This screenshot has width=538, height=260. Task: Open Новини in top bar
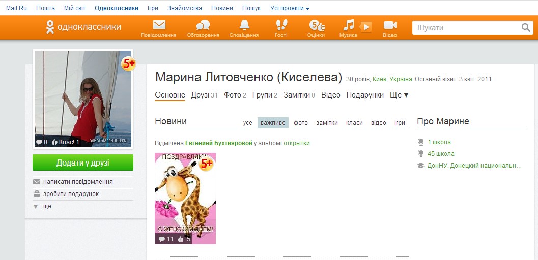point(222,8)
